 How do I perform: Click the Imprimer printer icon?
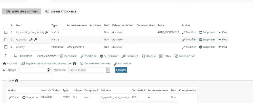(x=4, y=64)
